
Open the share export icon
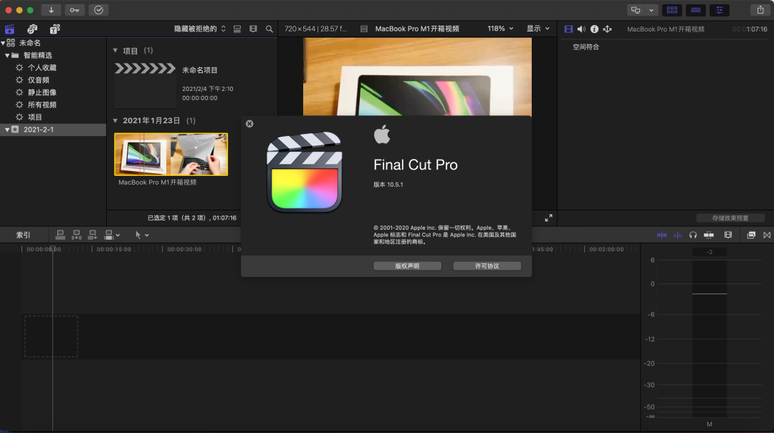click(760, 10)
